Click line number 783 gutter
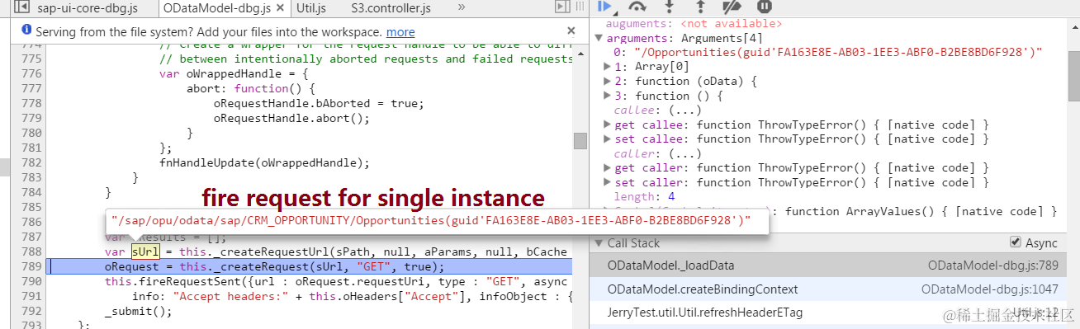Viewport: 1080px width, 329px height. 31,177
